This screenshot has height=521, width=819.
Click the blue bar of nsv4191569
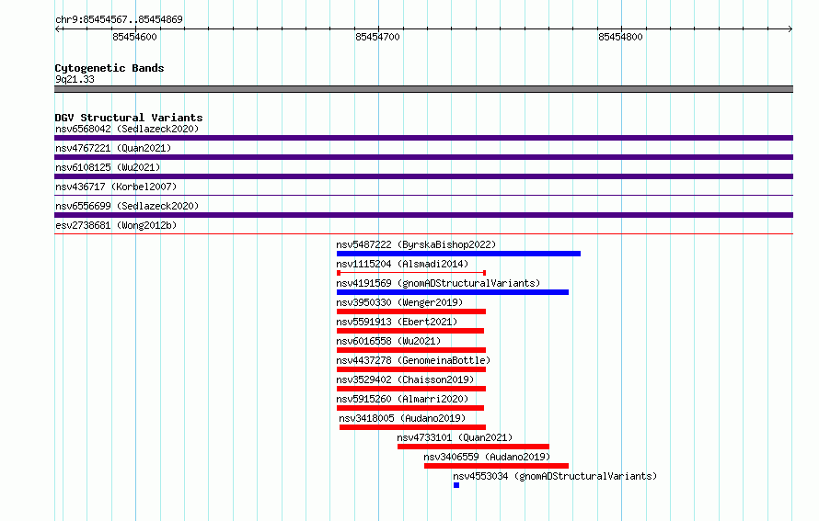click(453, 292)
